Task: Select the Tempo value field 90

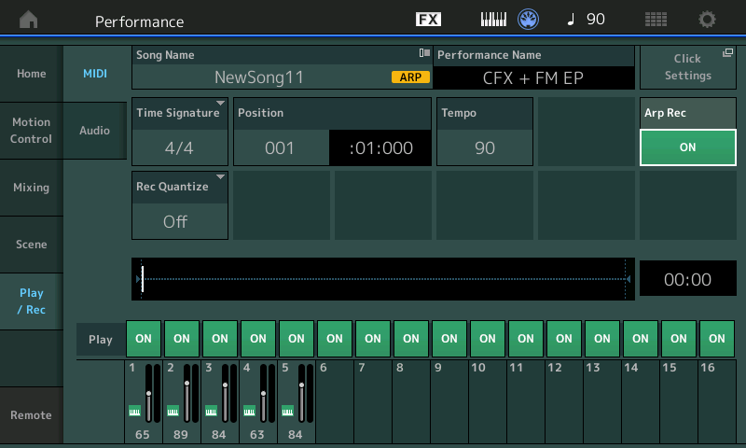Action: [485, 148]
